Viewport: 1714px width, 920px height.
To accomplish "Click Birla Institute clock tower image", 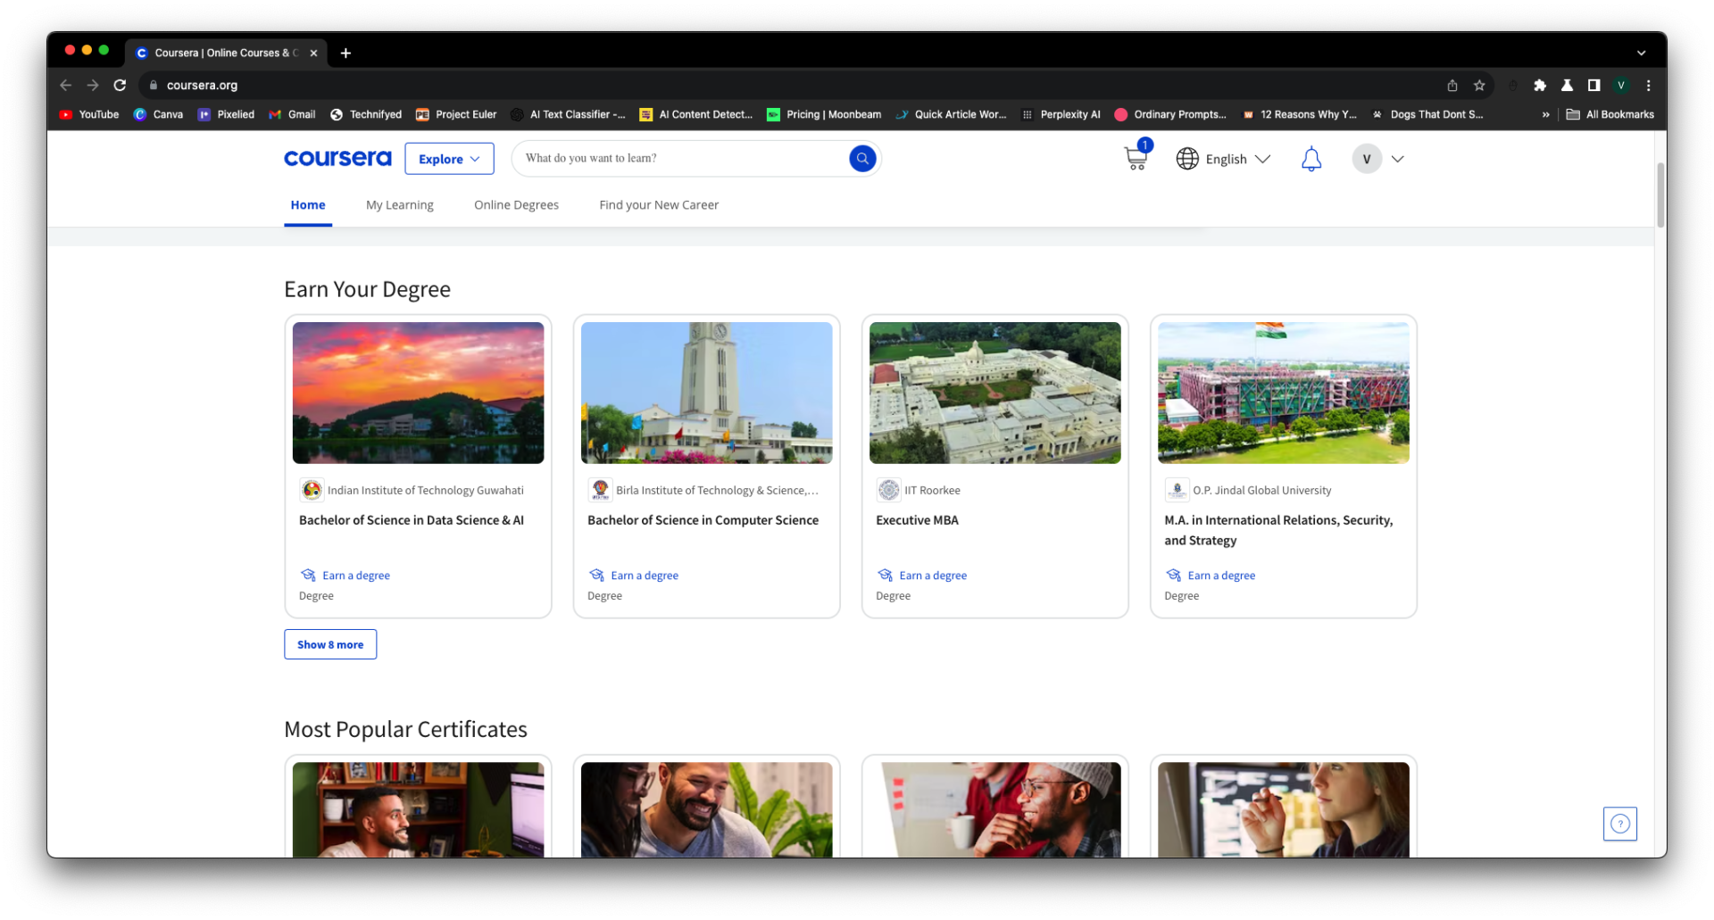I will 706,393.
